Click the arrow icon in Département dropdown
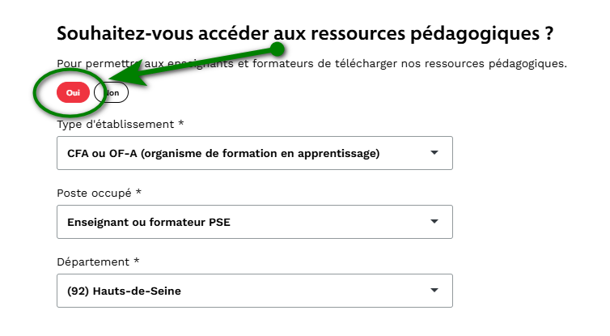This screenshot has width=610, height=336. coord(434,290)
